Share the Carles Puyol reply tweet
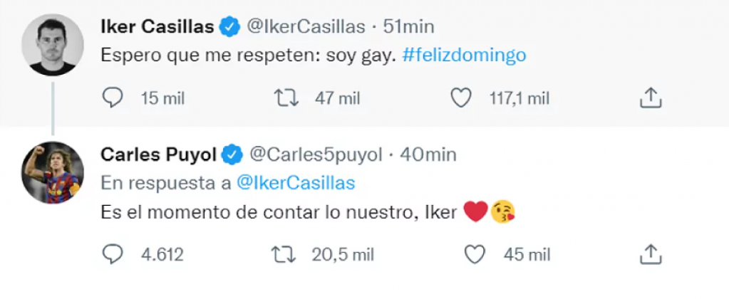Screen dimensions: 729x299 649,253
